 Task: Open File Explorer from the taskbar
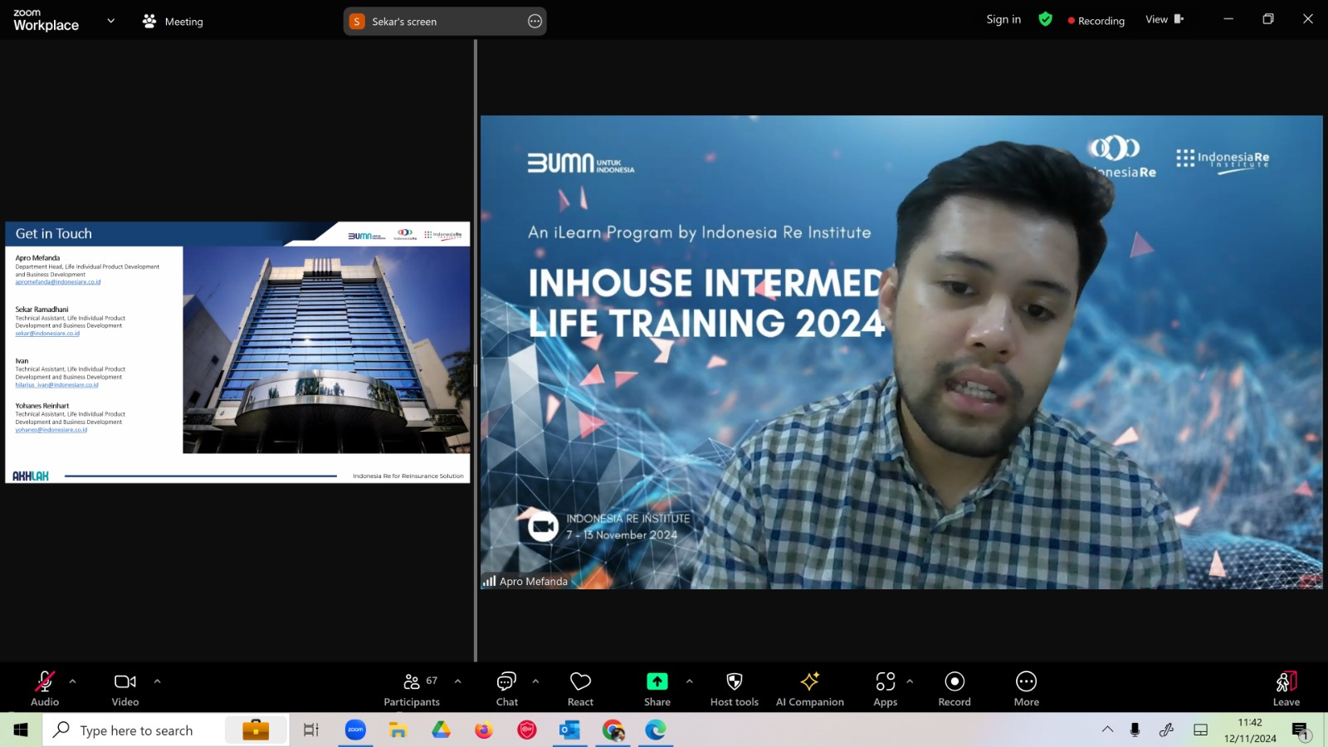pyautogui.click(x=398, y=730)
